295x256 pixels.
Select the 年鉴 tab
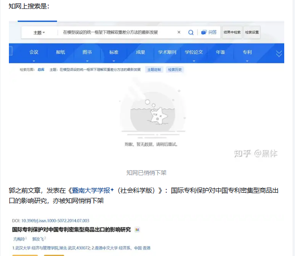point(221,52)
